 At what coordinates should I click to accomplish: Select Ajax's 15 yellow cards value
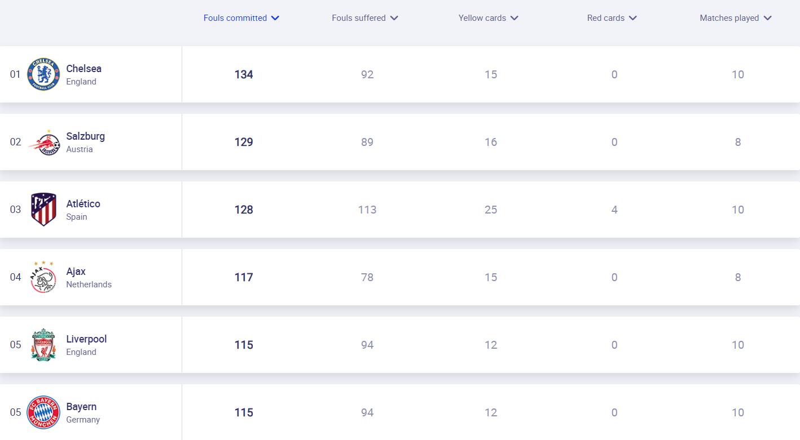tap(491, 277)
